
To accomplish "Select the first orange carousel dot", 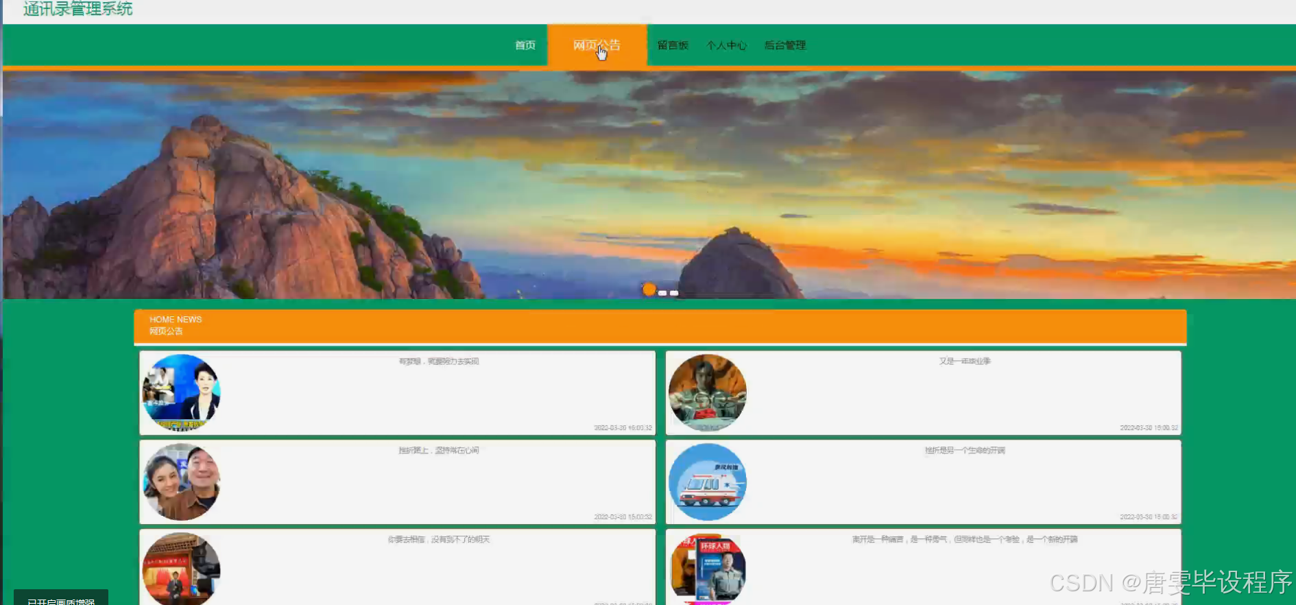I will (x=649, y=289).
